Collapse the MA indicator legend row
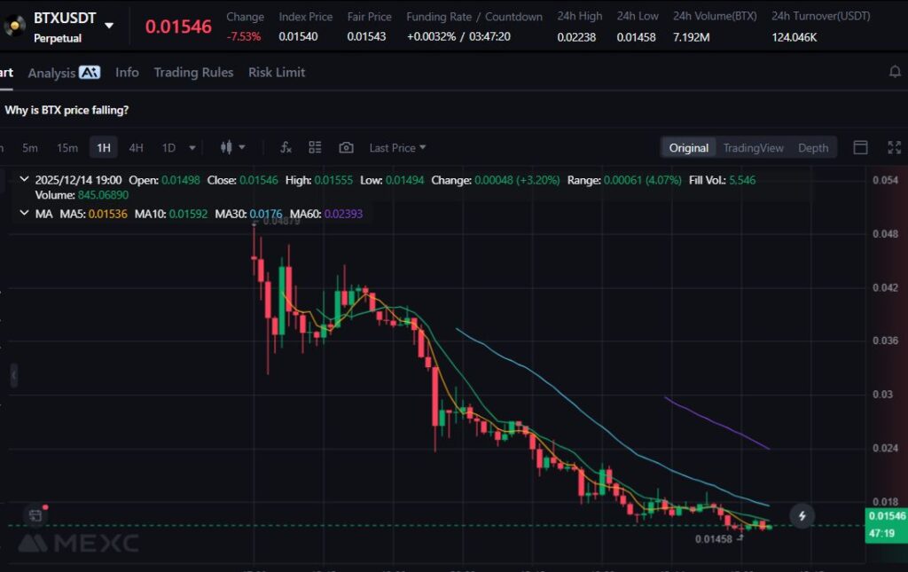The height and width of the screenshot is (572, 908). point(24,214)
